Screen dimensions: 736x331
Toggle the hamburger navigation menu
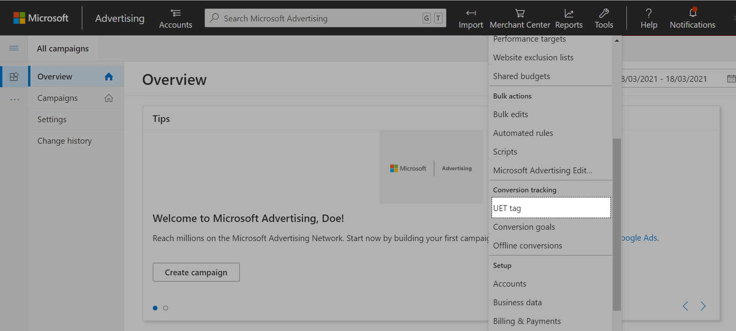click(14, 48)
